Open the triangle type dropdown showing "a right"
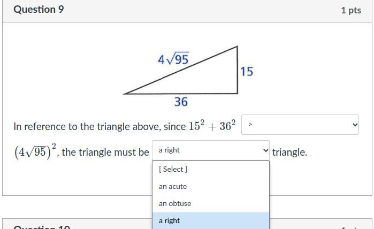Image resolution: width=374 pixels, height=229 pixels. [210, 150]
